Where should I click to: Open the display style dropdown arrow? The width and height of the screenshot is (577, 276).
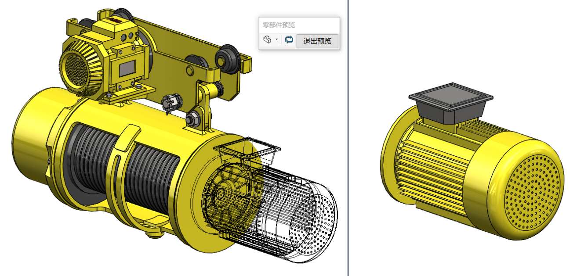[276, 40]
